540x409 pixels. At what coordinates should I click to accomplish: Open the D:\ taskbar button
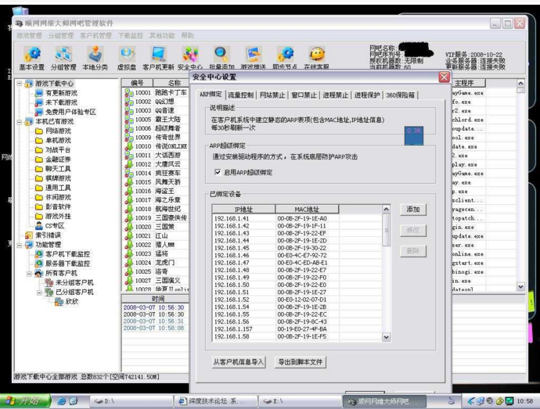[x=131, y=401]
